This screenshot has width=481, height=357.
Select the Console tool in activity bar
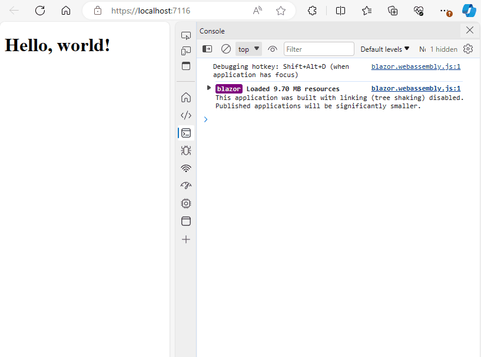(x=186, y=133)
